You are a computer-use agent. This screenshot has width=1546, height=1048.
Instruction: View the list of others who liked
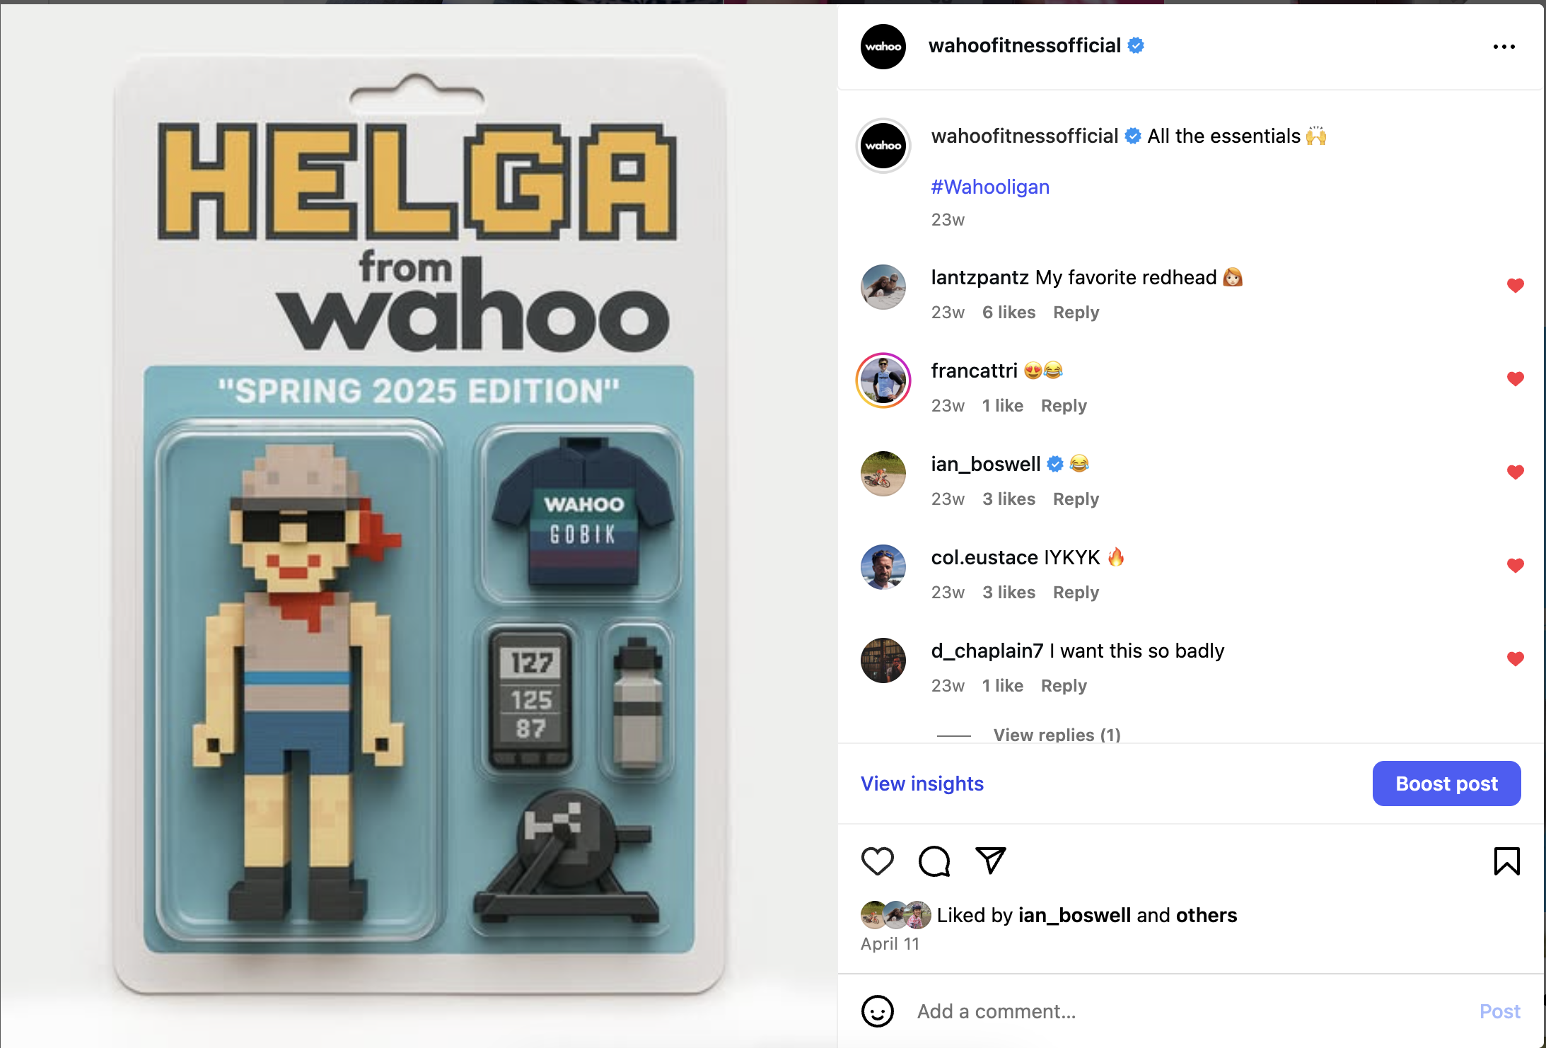[x=1206, y=915]
